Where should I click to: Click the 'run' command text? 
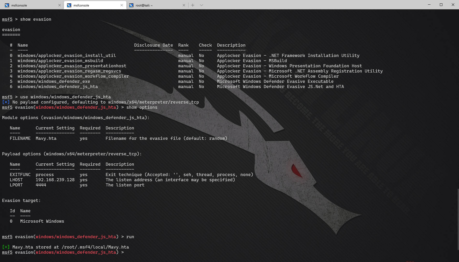[x=130, y=237]
